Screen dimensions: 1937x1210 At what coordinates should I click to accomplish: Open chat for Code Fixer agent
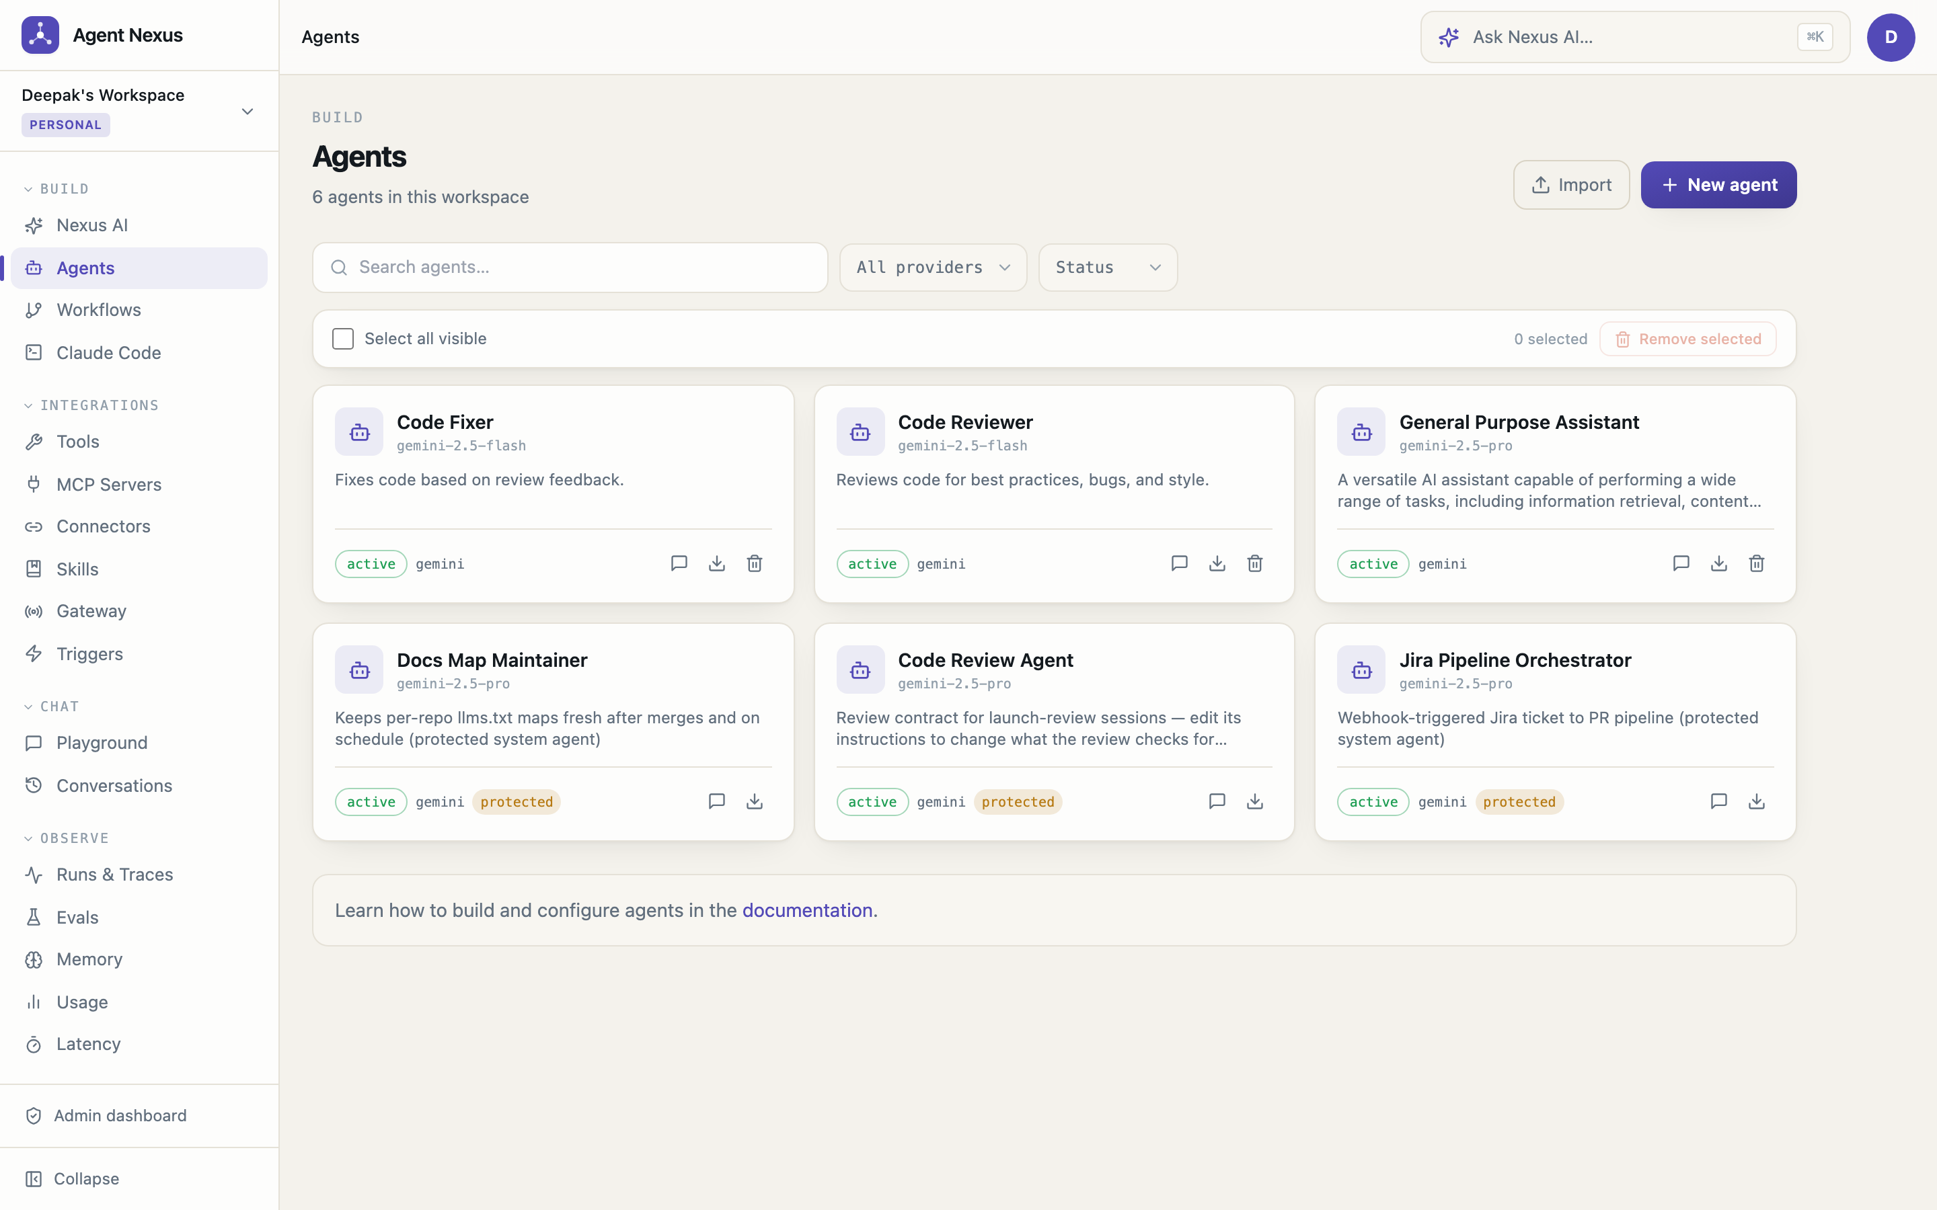(679, 563)
